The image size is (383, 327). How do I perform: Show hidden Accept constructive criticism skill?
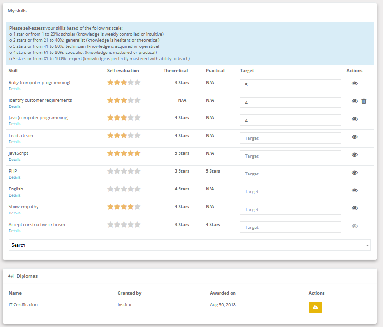tap(354, 226)
